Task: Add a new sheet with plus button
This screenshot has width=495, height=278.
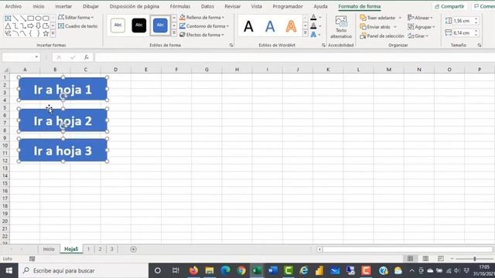Action: click(x=133, y=249)
